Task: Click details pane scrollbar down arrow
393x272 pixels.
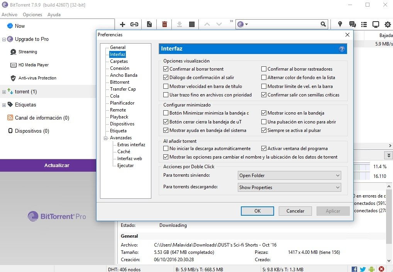Action: click(389, 261)
